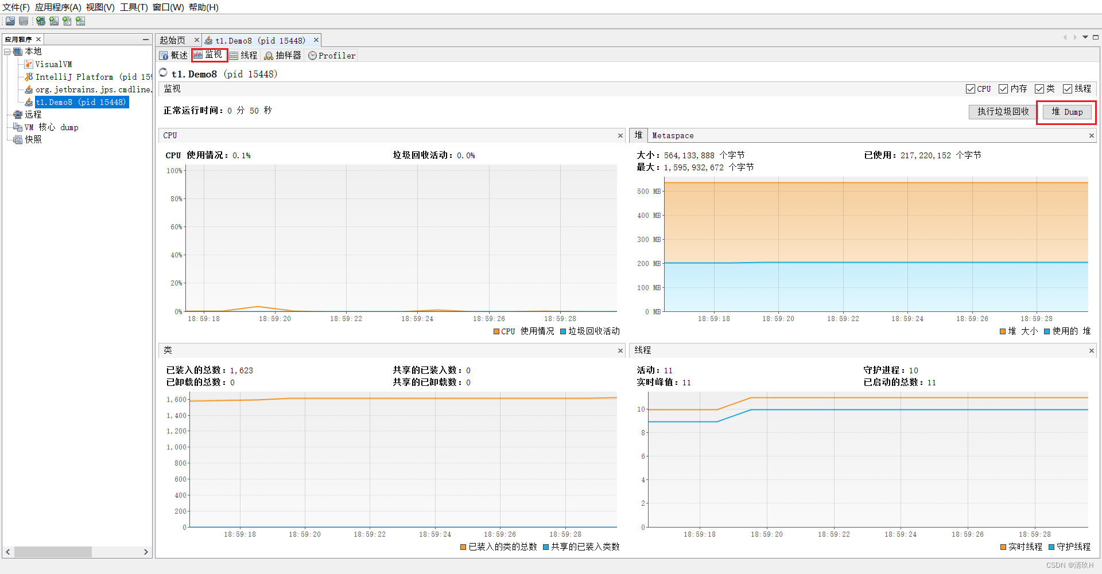1102x574 pixels.
Task: Open the 文件(F) menu
Action: [x=16, y=7]
